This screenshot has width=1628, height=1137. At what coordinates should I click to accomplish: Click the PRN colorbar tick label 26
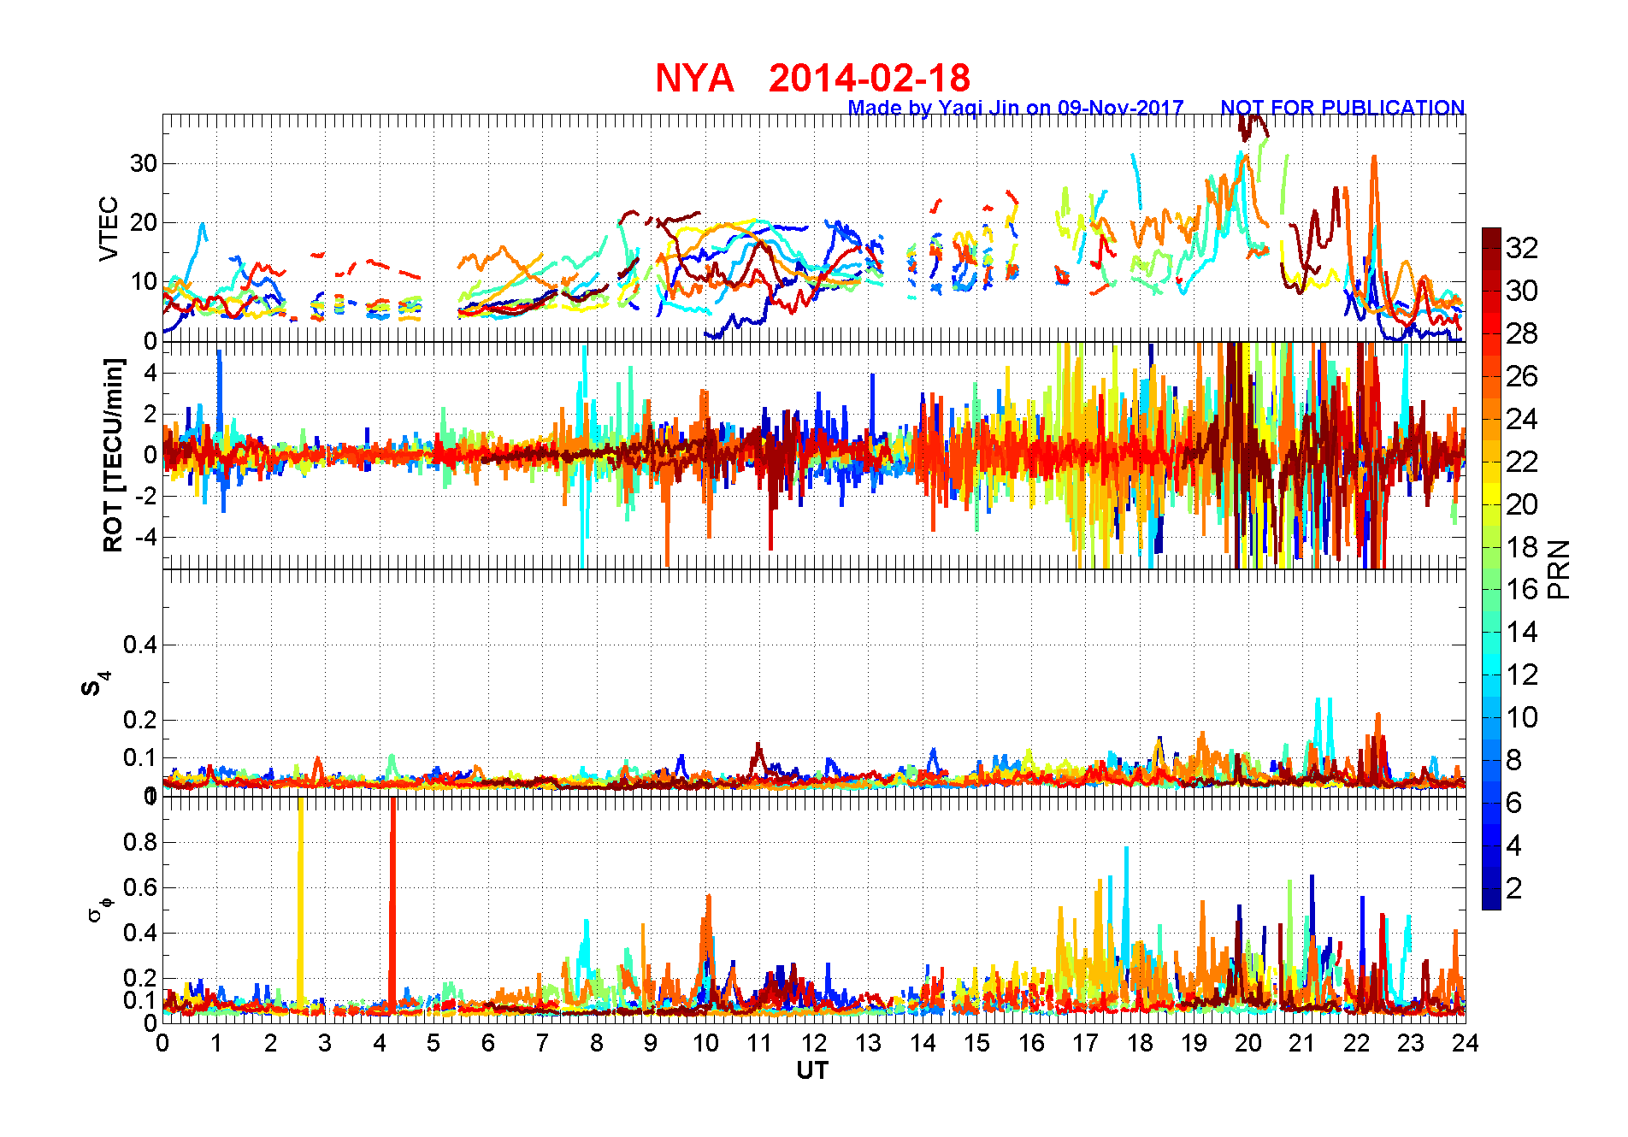(1522, 376)
